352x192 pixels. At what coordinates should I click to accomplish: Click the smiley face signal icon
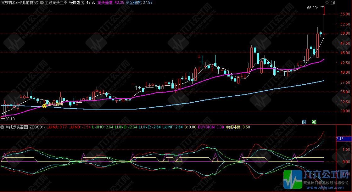44,106
